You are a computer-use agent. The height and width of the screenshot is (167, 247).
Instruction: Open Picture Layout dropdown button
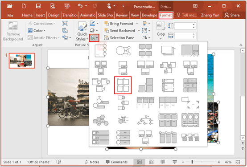(94, 38)
